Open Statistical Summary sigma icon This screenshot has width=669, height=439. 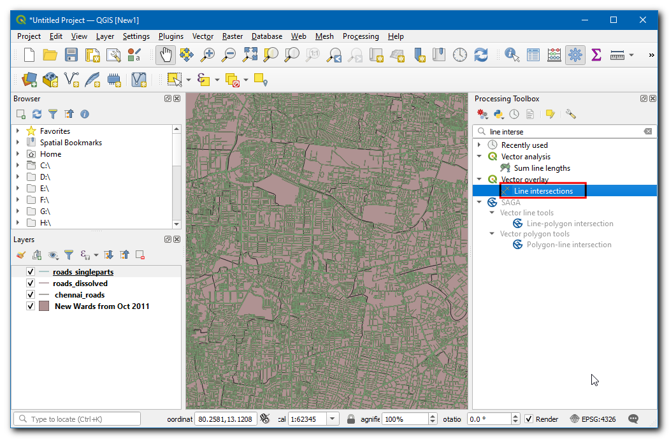[596, 55]
